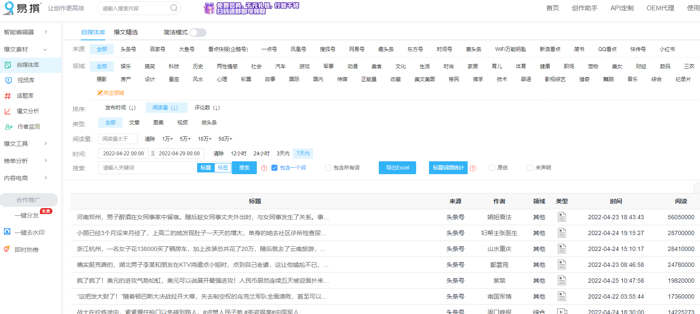Open 一键去水印 via its sidebar icon
This screenshot has height=314, width=700.
tap(7, 232)
